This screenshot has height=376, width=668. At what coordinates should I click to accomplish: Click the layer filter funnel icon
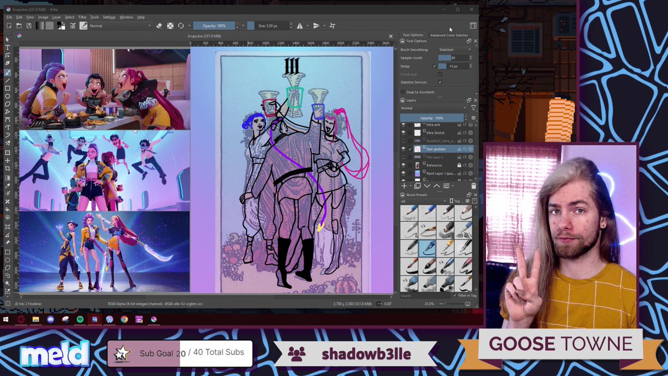(x=473, y=108)
